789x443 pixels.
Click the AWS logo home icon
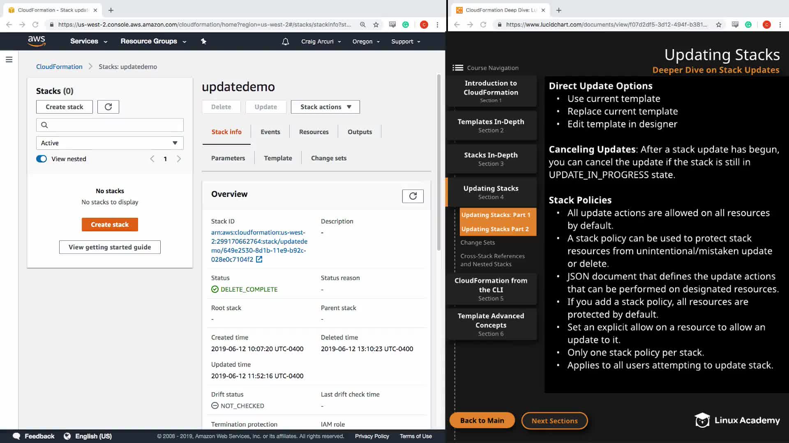(36, 41)
